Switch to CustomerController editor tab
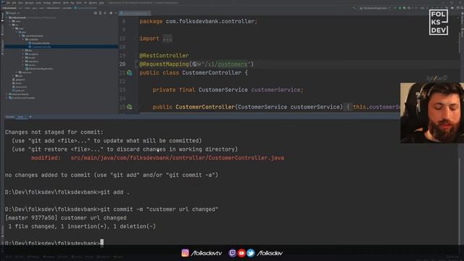The height and width of the screenshot is (261, 464). tap(135, 13)
